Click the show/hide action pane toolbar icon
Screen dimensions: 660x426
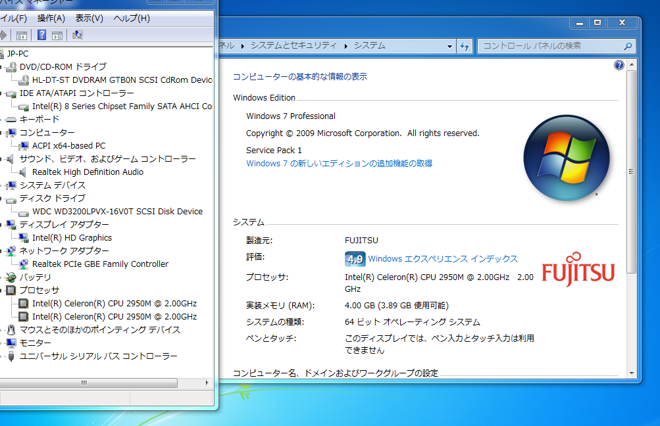(x=57, y=35)
